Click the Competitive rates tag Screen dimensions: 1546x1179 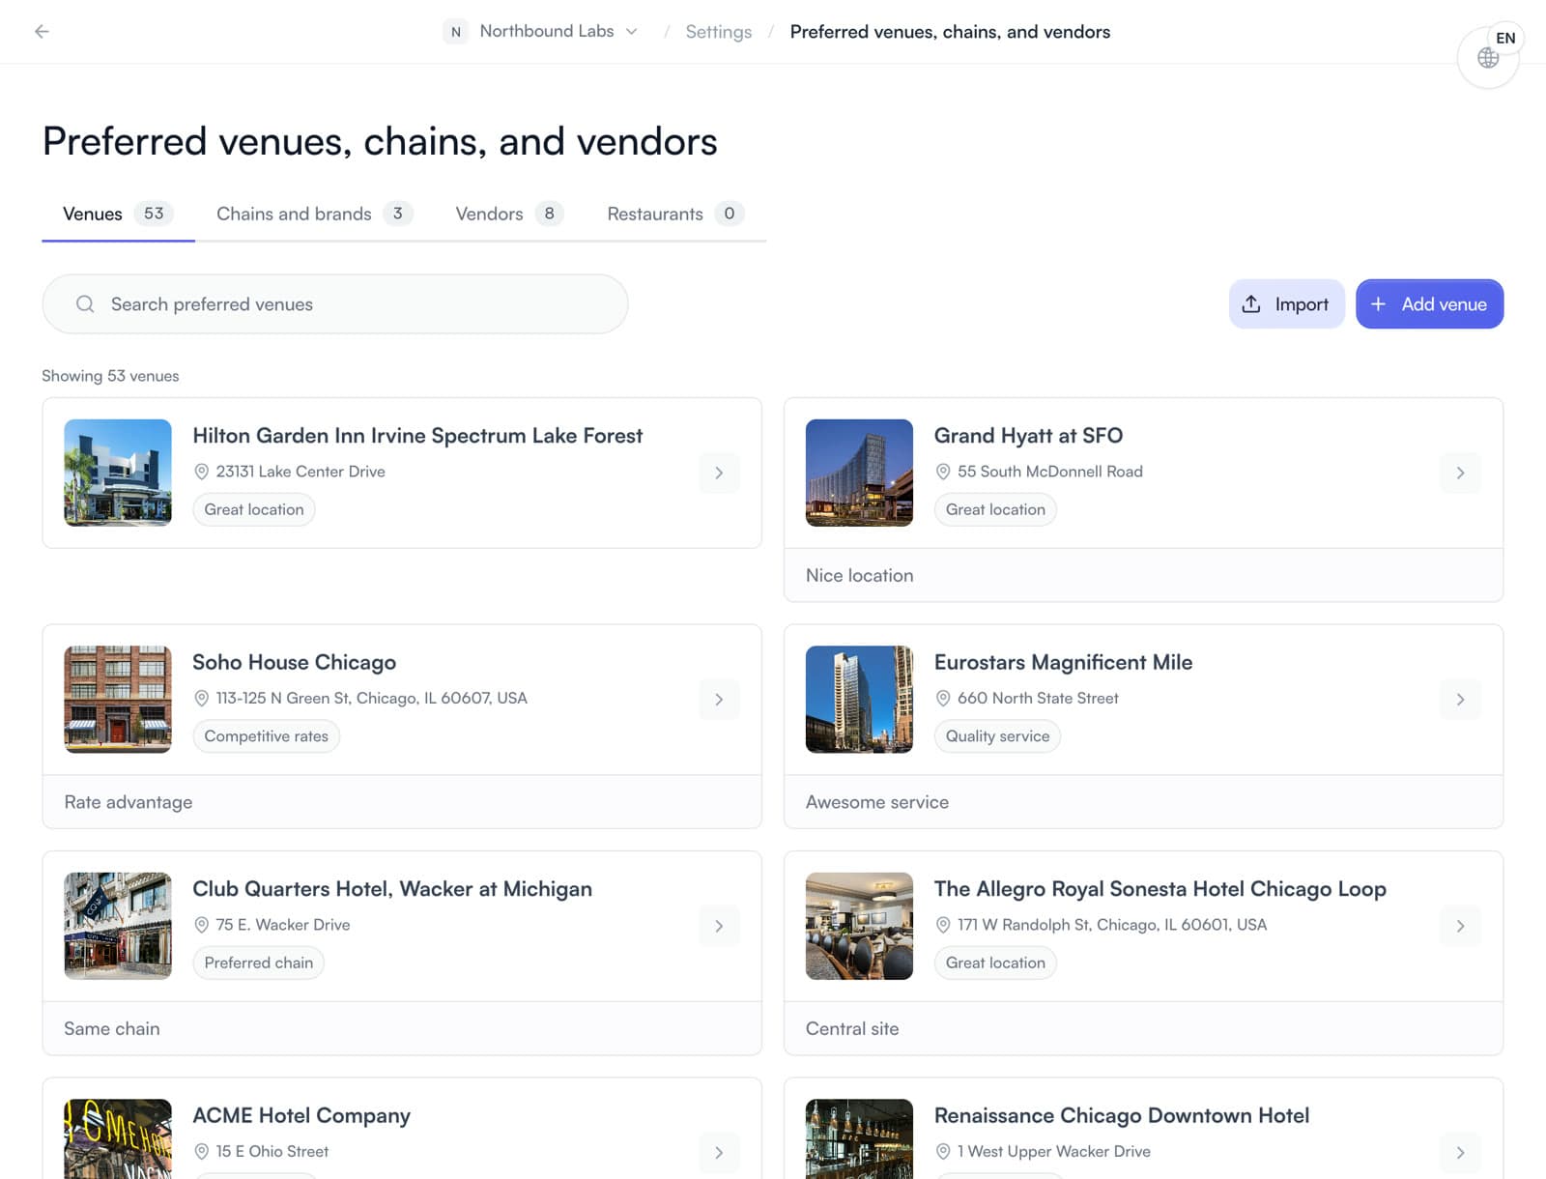(266, 736)
